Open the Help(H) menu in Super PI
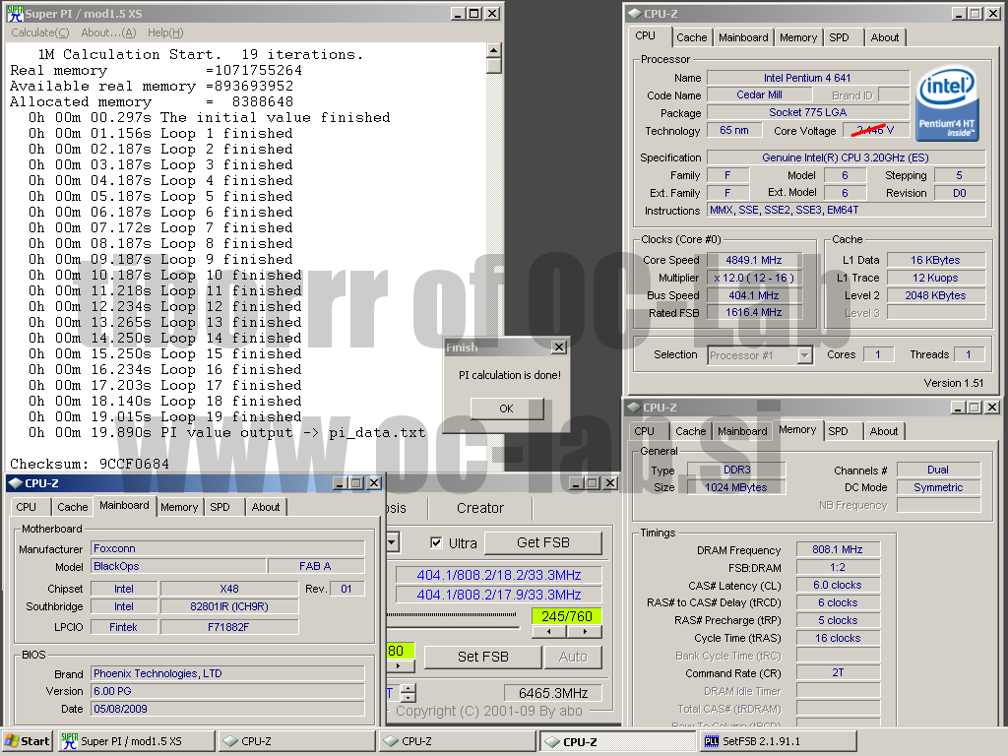 (x=165, y=32)
